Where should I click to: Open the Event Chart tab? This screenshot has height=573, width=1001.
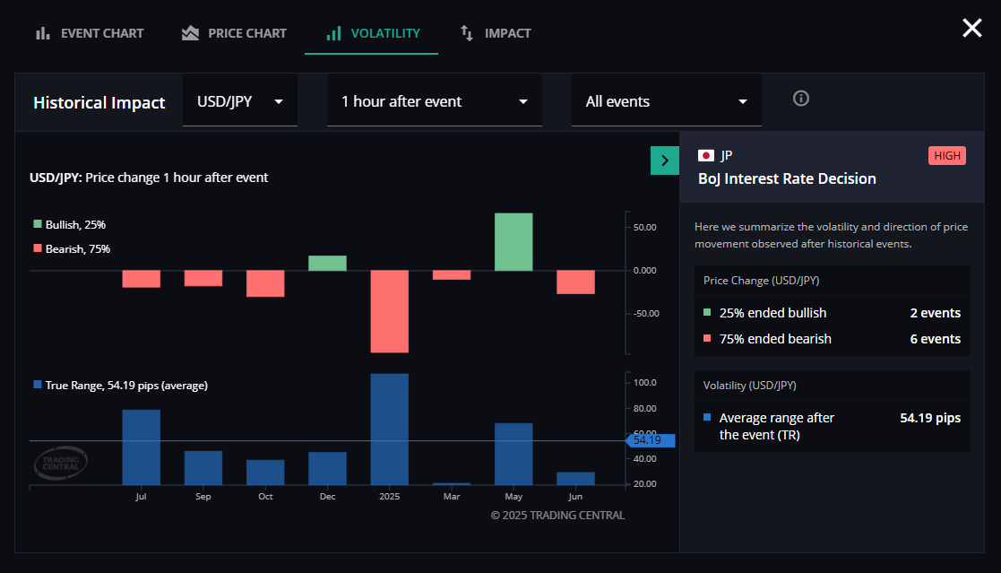point(90,33)
